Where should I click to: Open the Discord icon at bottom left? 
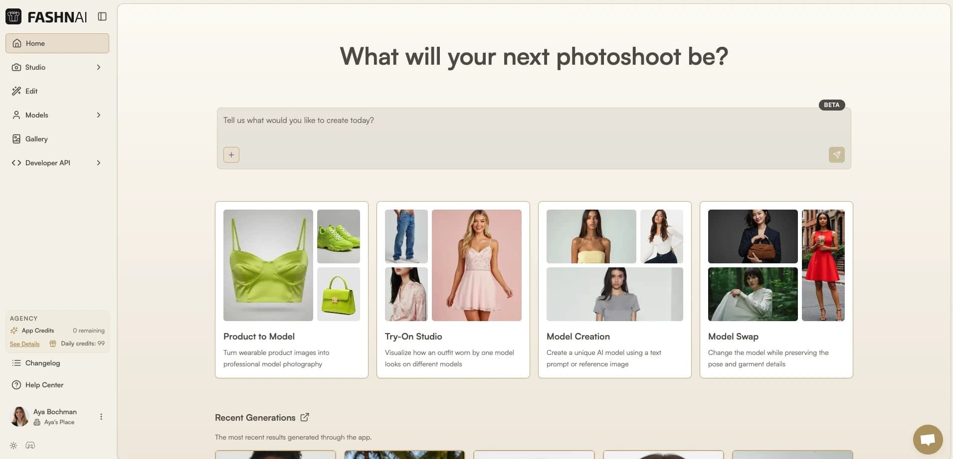30,445
